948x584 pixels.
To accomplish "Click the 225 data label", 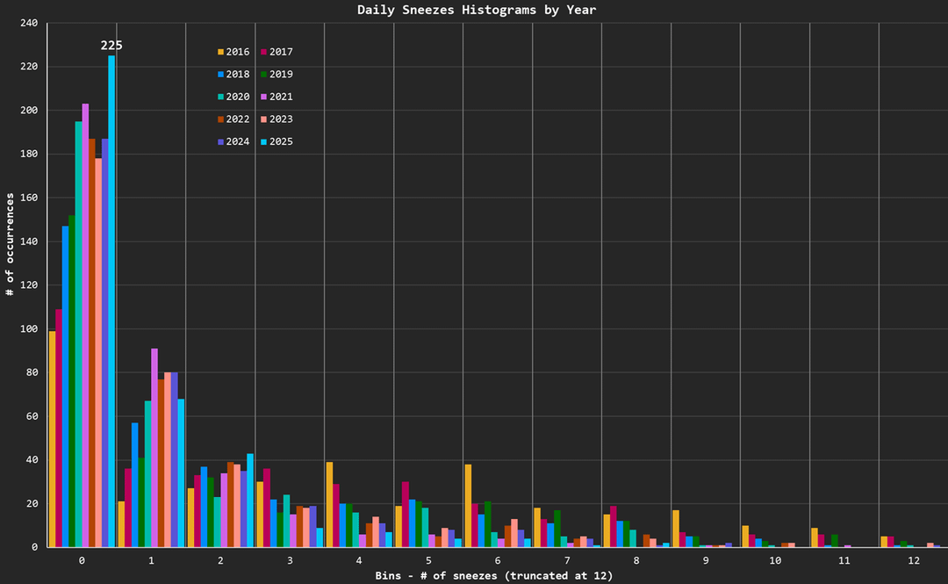I will pyautogui.click(x=111, y=46).
